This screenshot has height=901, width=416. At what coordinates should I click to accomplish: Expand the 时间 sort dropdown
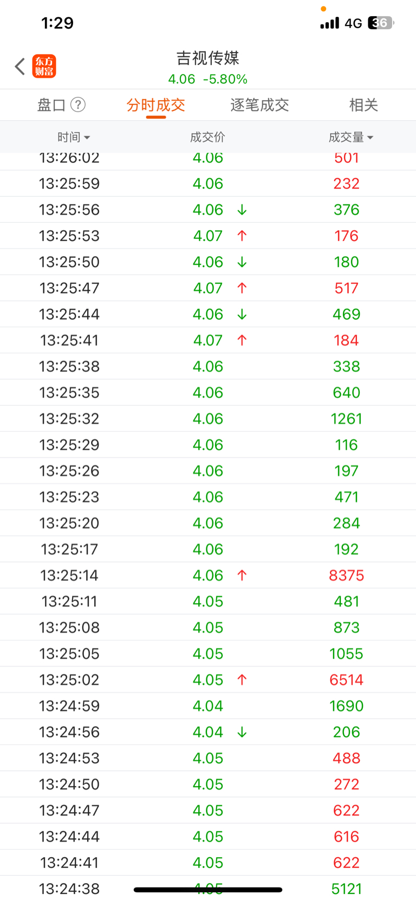[74, 137]
